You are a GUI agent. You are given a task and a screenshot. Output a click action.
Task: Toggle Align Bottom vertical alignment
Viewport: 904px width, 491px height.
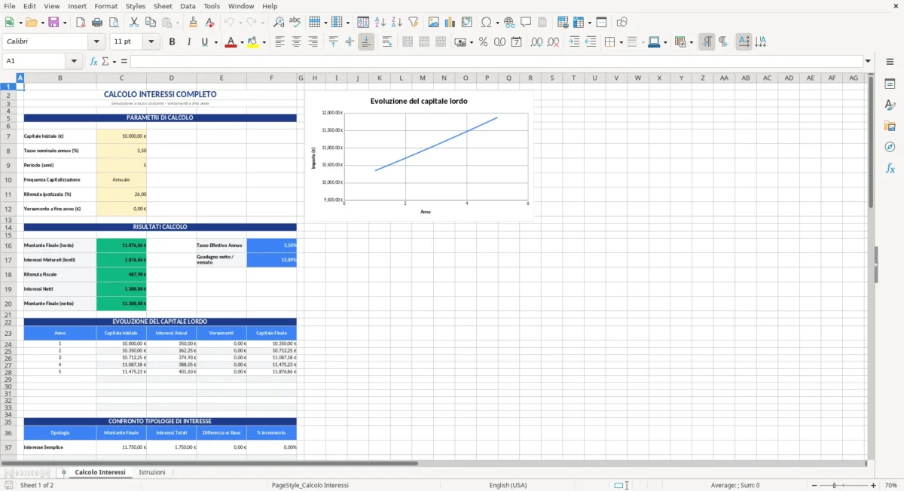[366, 42]
